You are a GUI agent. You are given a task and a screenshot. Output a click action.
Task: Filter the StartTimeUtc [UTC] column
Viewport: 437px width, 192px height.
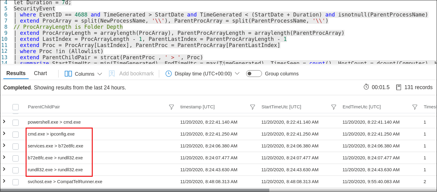pos(334,107)
